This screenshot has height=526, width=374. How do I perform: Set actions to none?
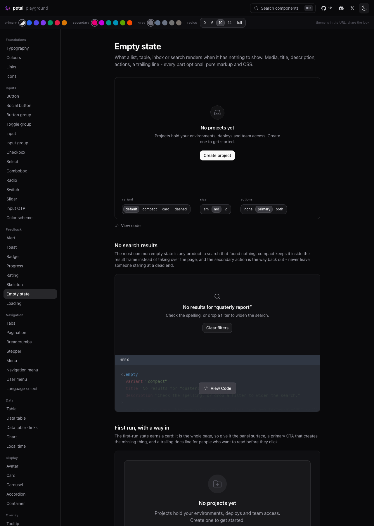pos(248,209)
